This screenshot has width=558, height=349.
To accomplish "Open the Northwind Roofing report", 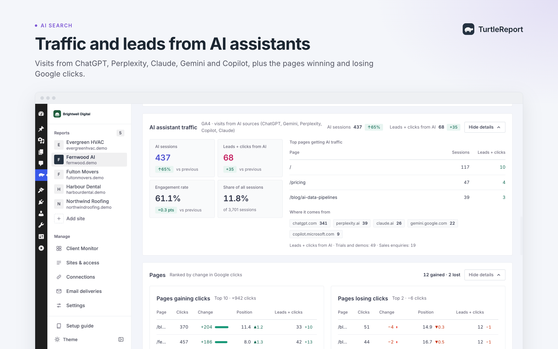I will click(x=89, y=204).
